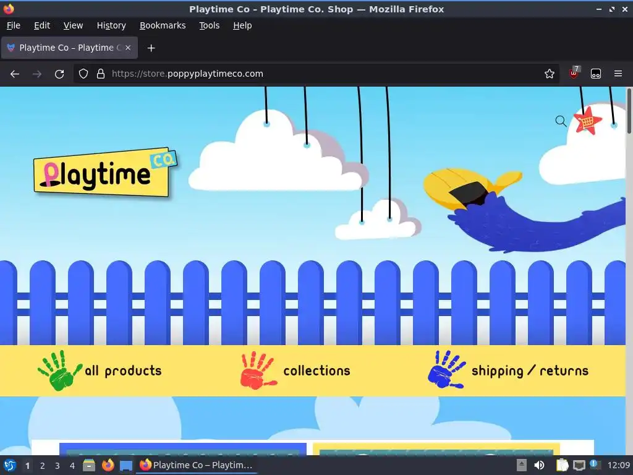This screenshot has width=633, height=475.
Task: Open the Tools menu
Action: 209,25
